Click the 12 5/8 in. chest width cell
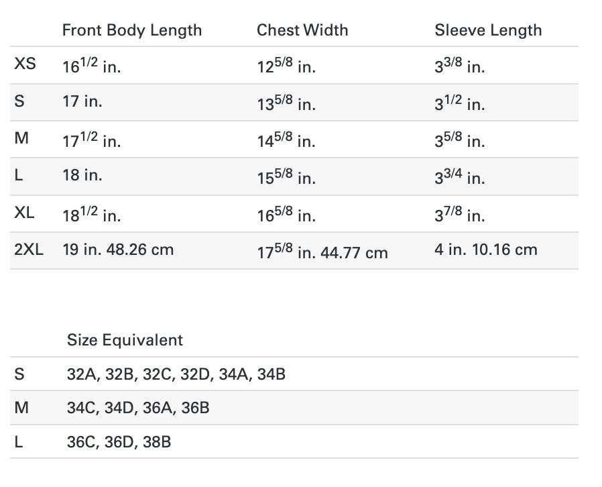This screenshot has height=487, width=602. (286, 67)
